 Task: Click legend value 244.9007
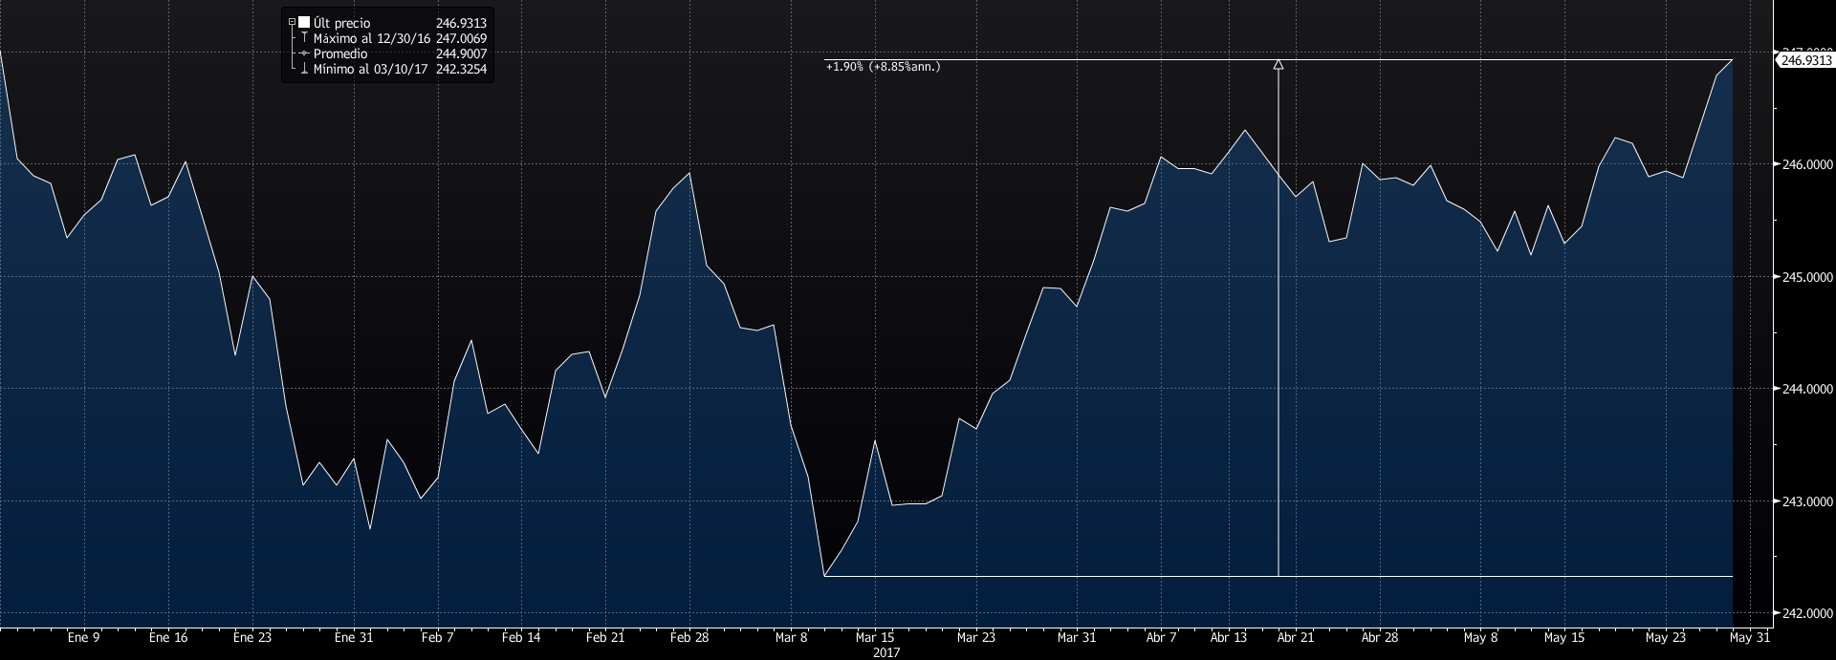462,53
